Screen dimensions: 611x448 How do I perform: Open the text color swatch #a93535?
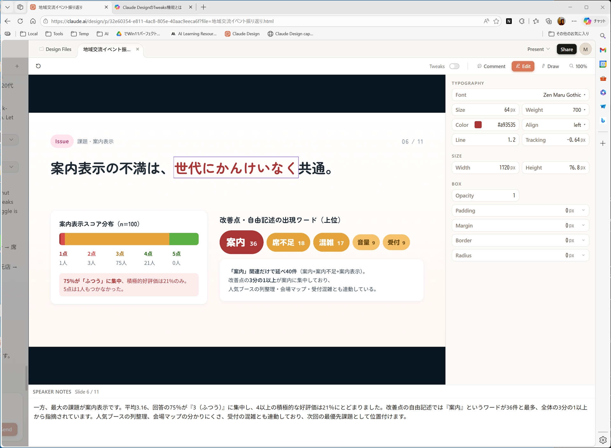[478, 125]
